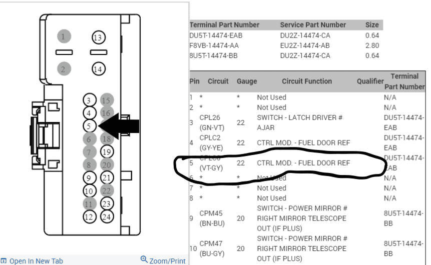This screenshot has width=431, height=265.
Task: Click the new-tab icon beside Open In New Tab
Action: [4, 260]
